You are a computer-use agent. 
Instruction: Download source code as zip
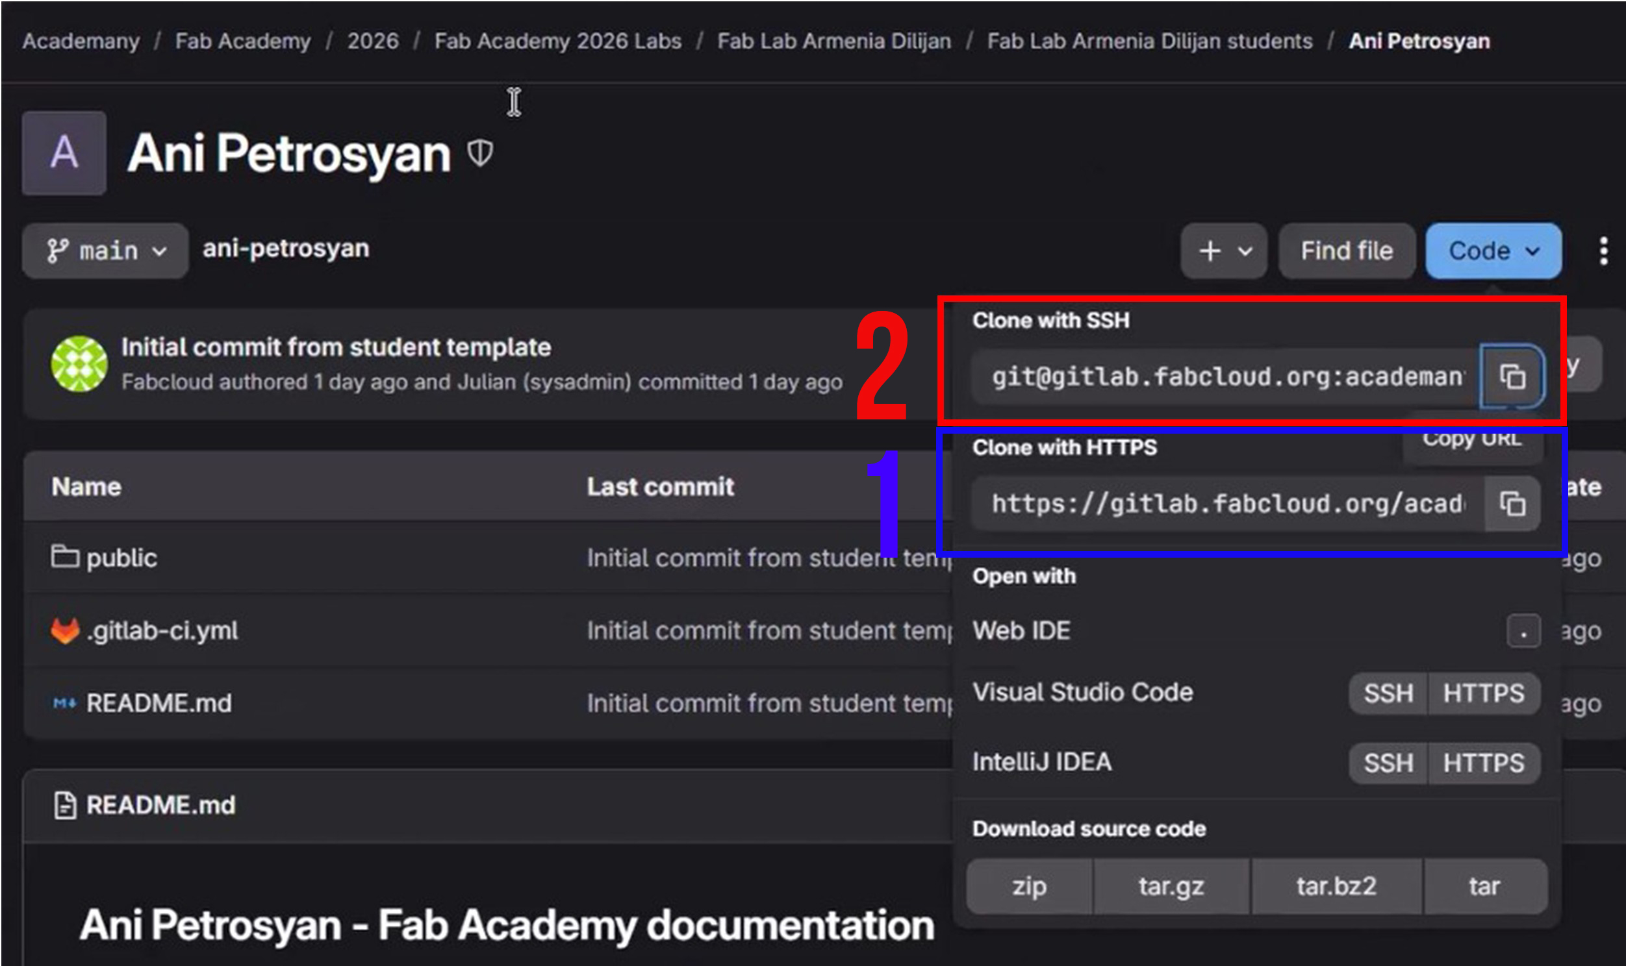(x=1029, y=886)
